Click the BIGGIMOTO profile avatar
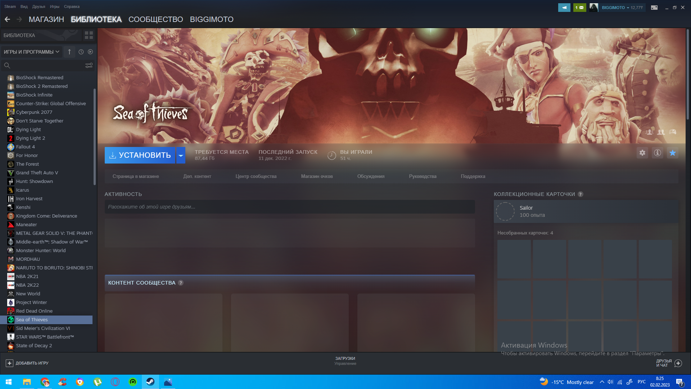 594,8
